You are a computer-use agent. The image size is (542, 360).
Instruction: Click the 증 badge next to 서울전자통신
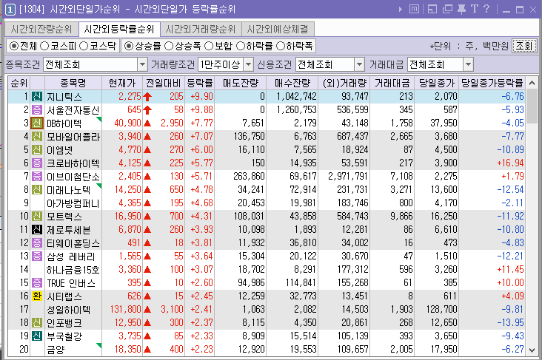point(37,109)
